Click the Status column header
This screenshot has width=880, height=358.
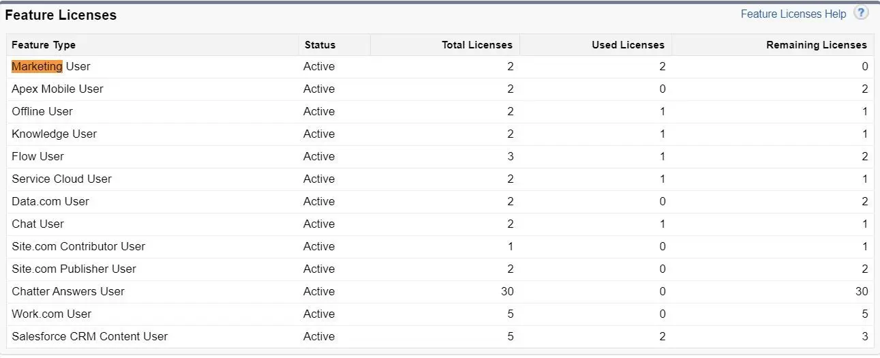pyautogui.click(x=320, y=45)
